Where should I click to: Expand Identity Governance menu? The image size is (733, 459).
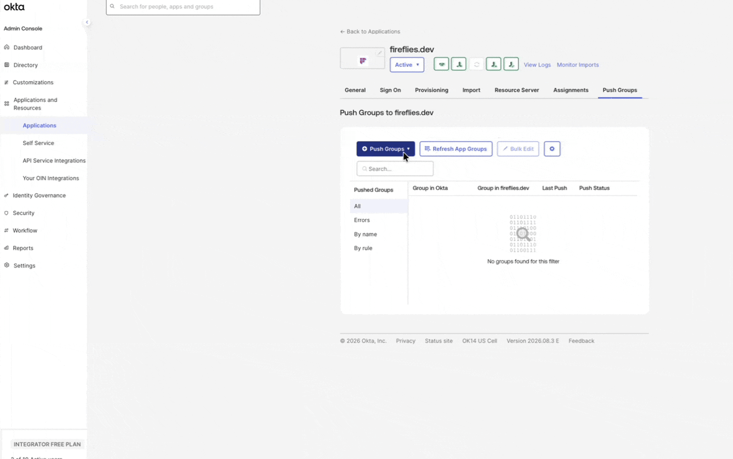click(39, 195)
